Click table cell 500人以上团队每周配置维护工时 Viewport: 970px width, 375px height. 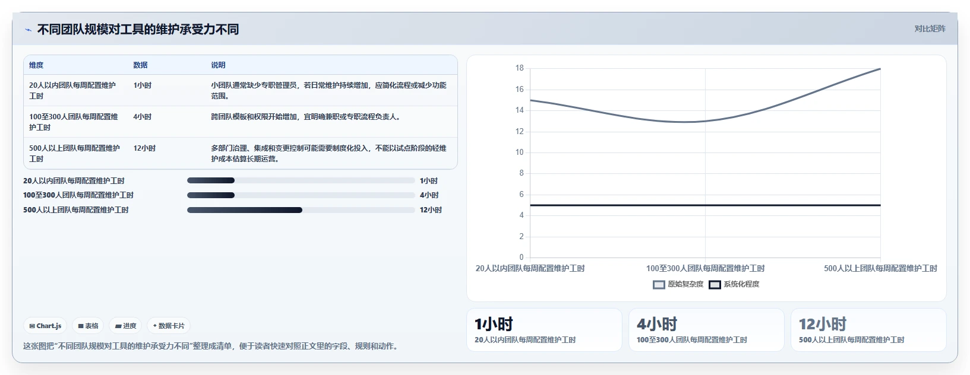point(74,153)
